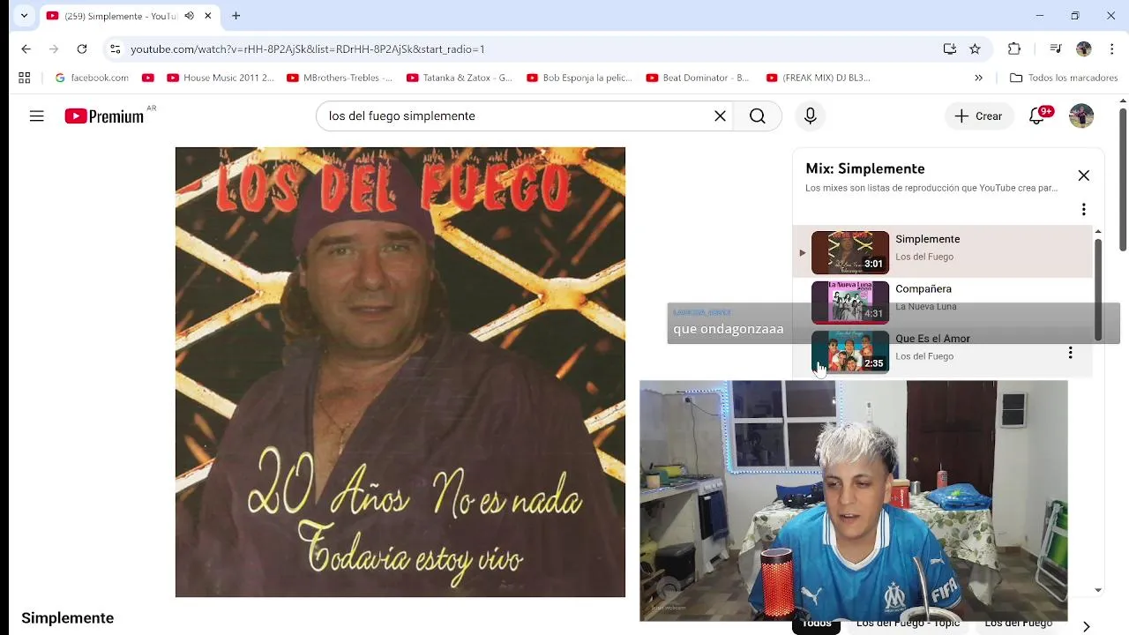Select Los del Fuego - Topic chip
The height and width of the screenshot is (635, 1129).
coord(908,623)
